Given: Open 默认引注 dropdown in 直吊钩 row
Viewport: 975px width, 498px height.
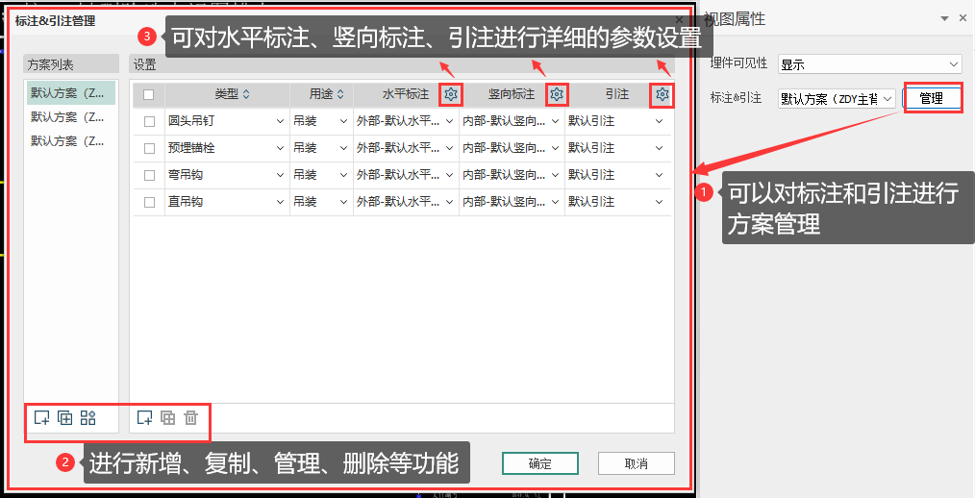Looking at the screenshot, I should pos(659,202).
